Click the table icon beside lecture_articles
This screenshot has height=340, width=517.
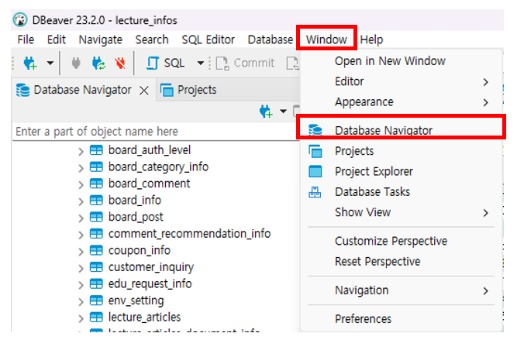(96, 318)
